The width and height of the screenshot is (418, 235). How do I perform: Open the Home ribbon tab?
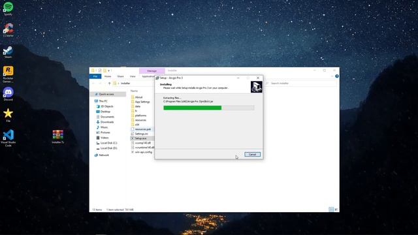(108, 76)
